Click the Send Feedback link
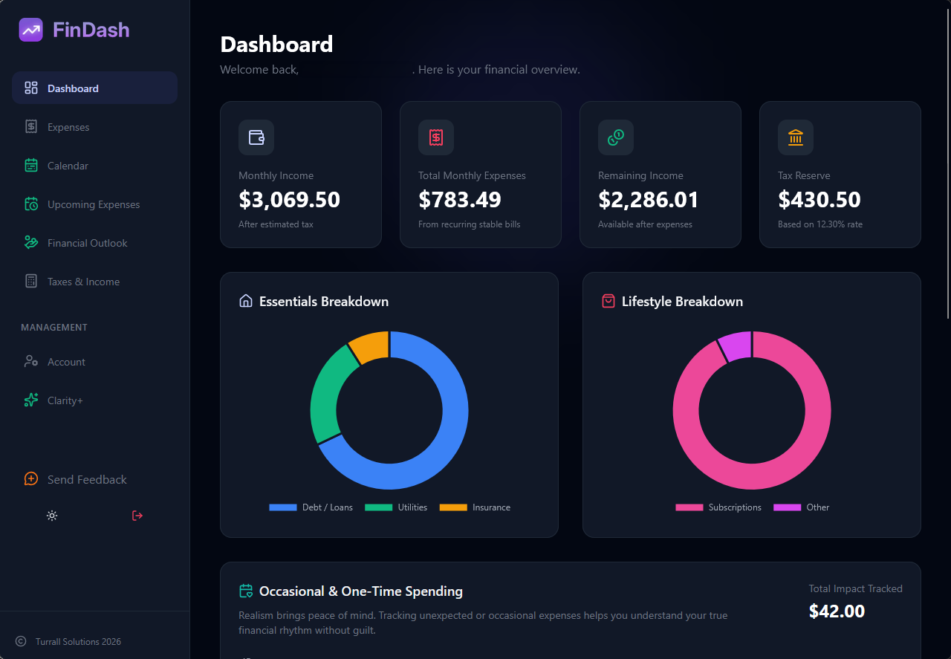 [87, 479]
